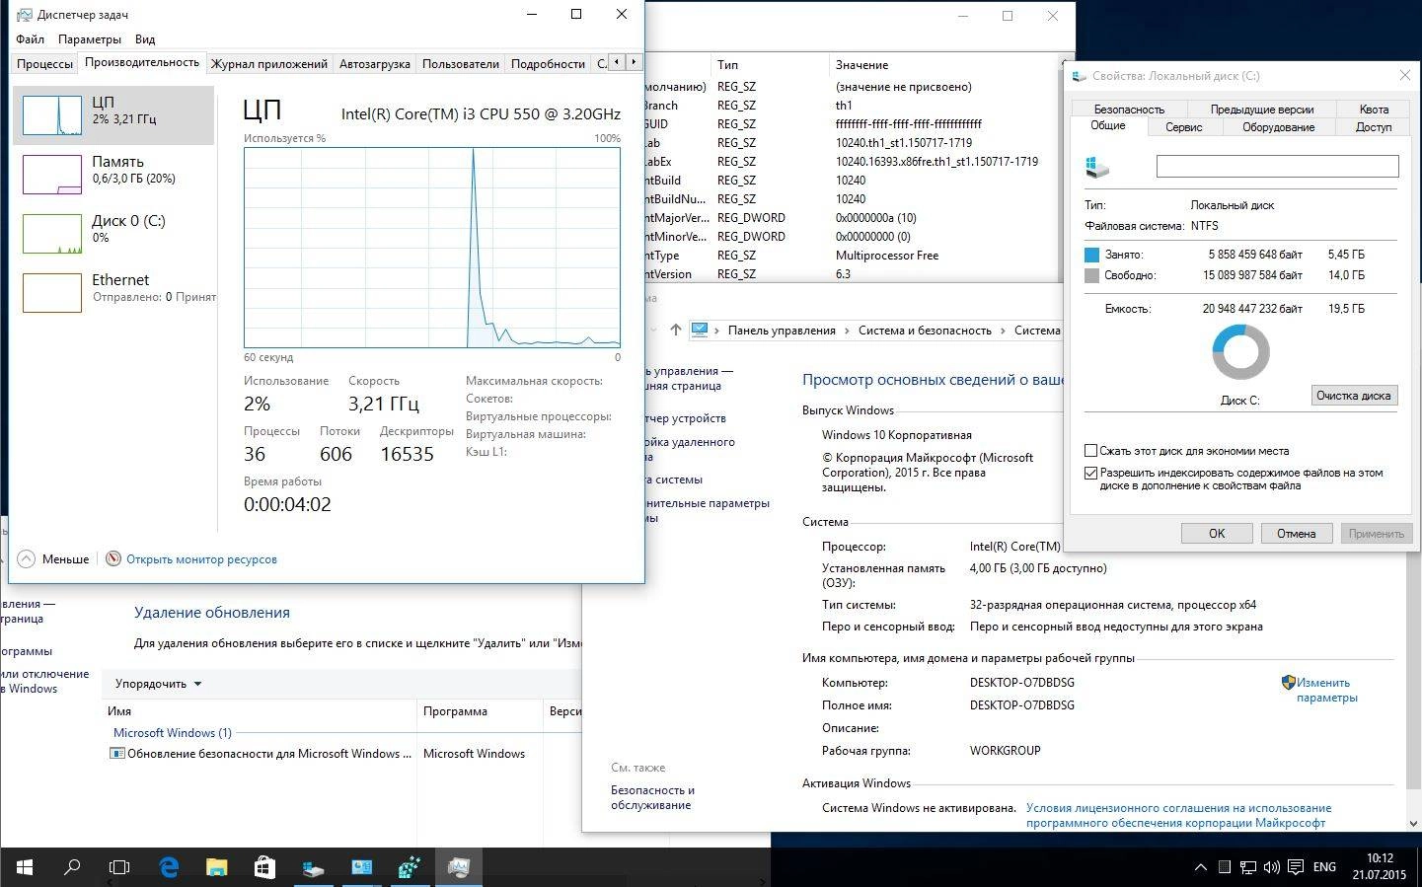1422x887 pixels.
Task: Open taskbar search magnifier
Action: [x=71, y=867]
